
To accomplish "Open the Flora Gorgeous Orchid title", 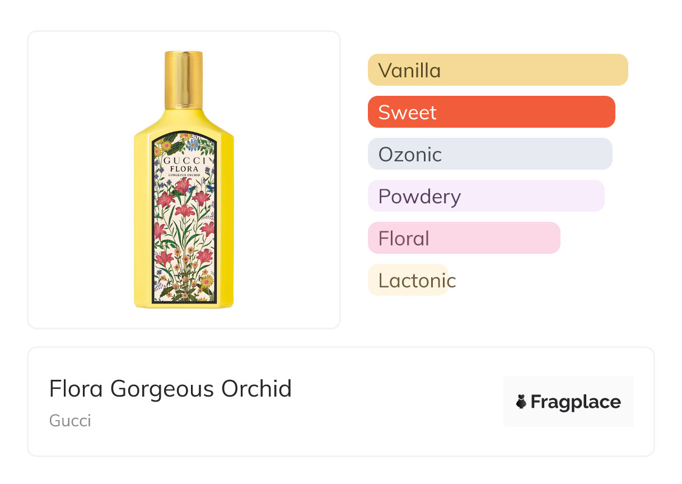I will (x=170, y=389).
